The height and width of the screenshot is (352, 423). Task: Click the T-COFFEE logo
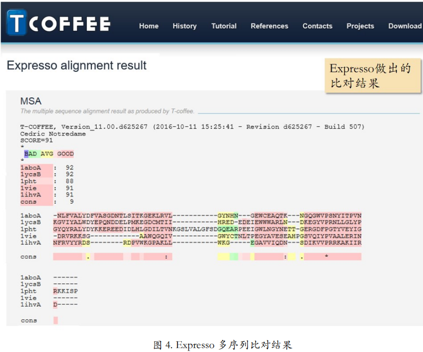[58, 23]
